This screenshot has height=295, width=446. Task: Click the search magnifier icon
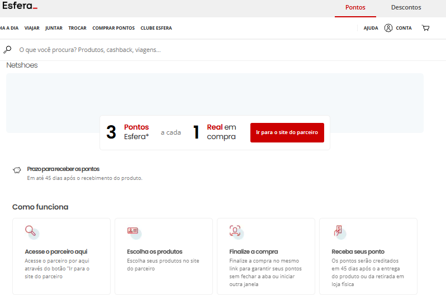[7, 50]
